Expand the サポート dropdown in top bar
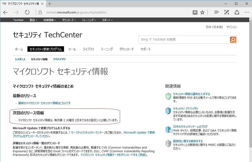The image size is (252, 162). tap(107, 20)
